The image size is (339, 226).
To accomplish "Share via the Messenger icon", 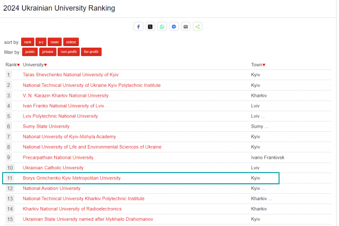I will click(x=174, y=26).
